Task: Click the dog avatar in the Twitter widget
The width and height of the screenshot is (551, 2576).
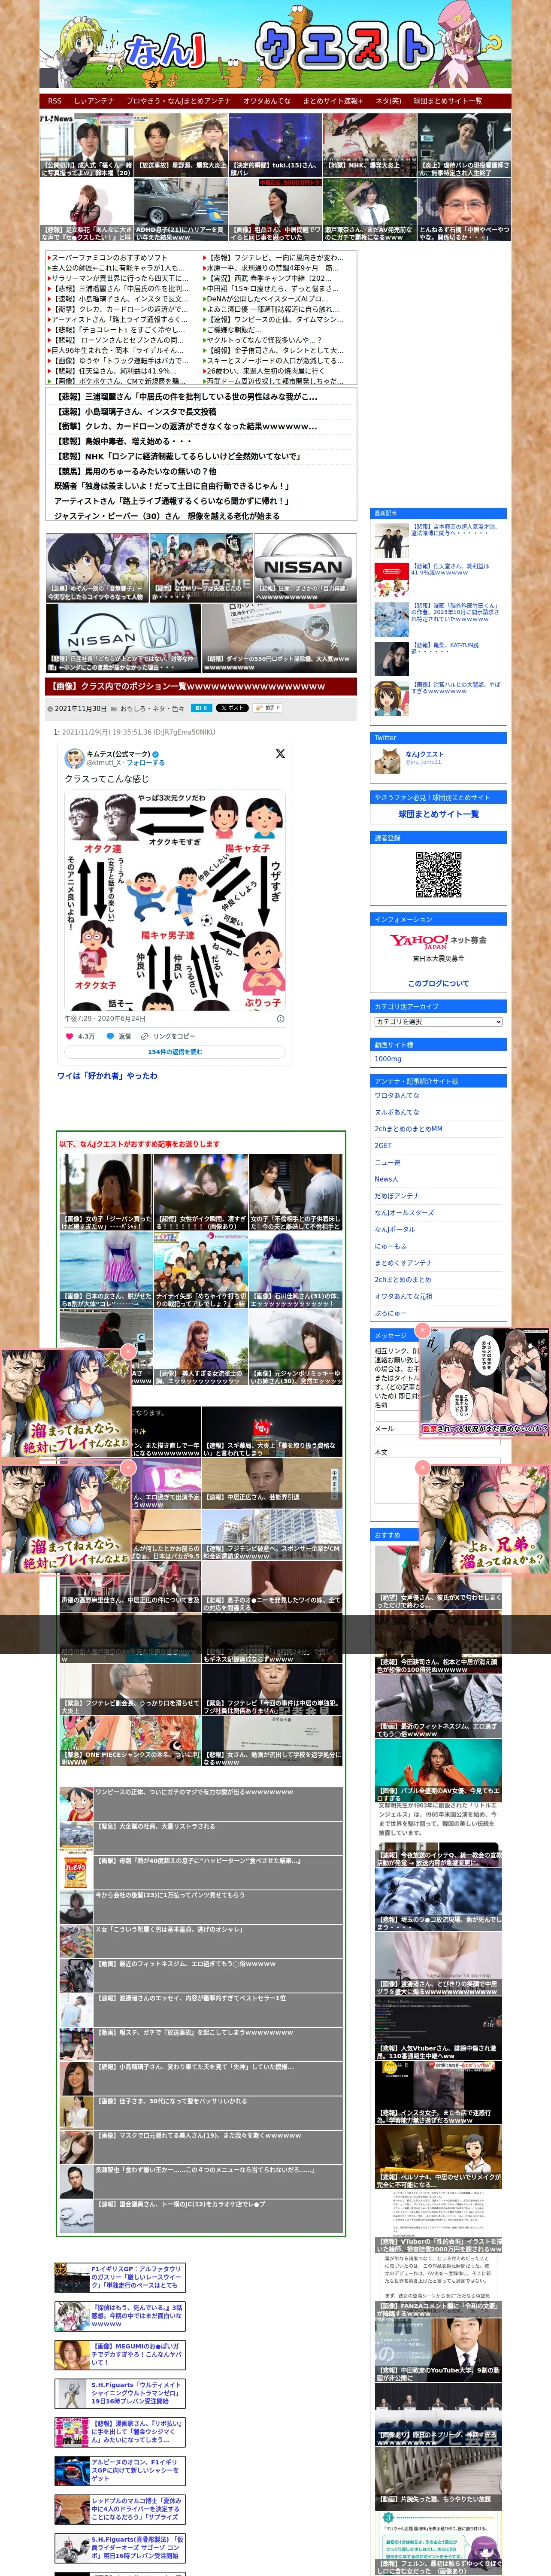Action: (388, 761)
